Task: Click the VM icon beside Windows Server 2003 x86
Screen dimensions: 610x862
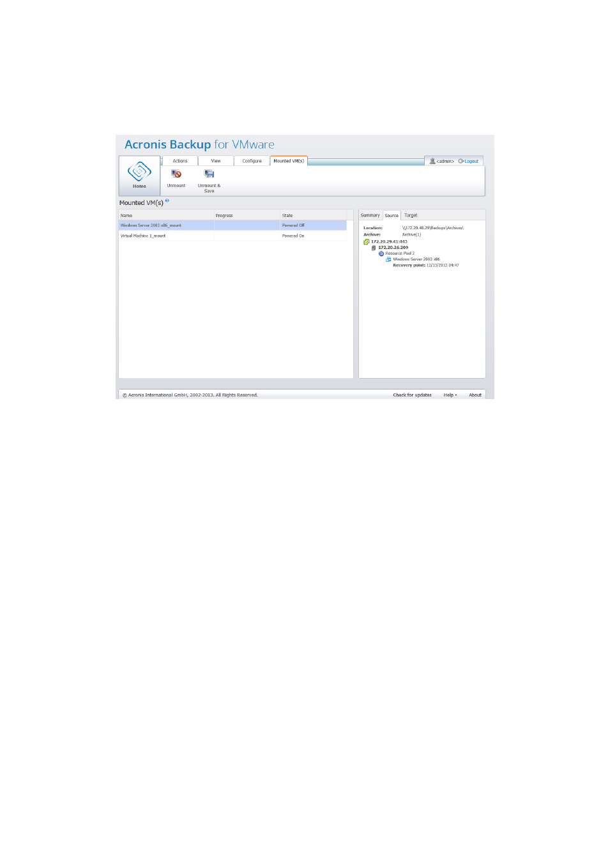Action: (x=388, y=259)
